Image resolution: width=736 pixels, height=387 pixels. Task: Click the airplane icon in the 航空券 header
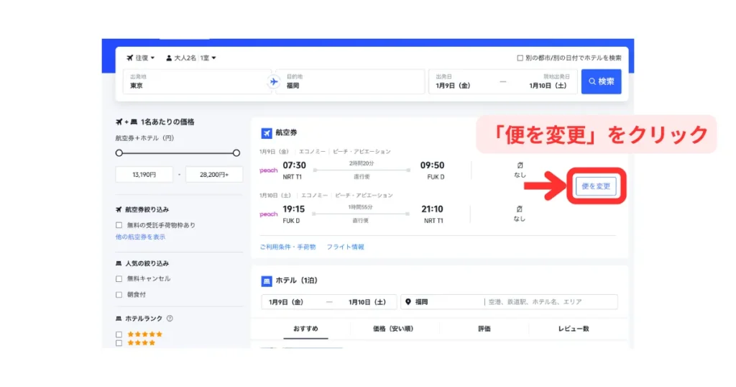pyautogui.click(x=267, y=133)
